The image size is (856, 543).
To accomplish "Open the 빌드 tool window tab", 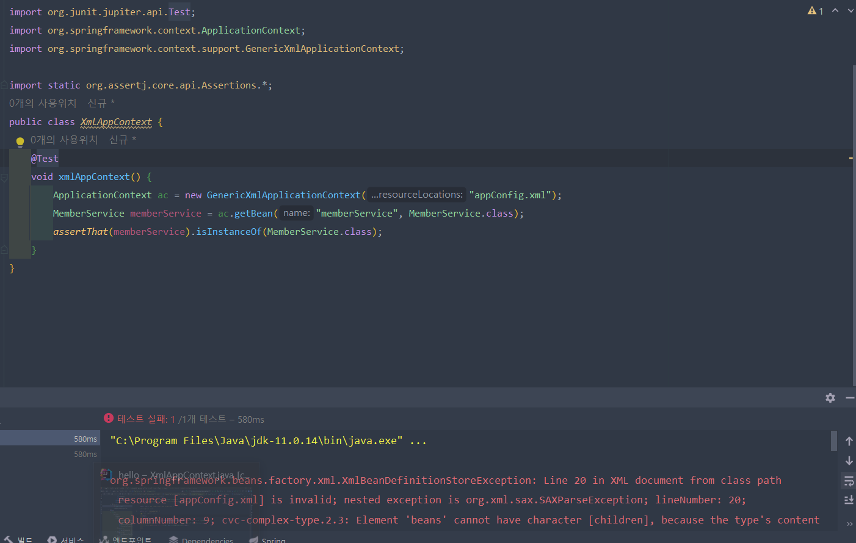I will point(19,540).
